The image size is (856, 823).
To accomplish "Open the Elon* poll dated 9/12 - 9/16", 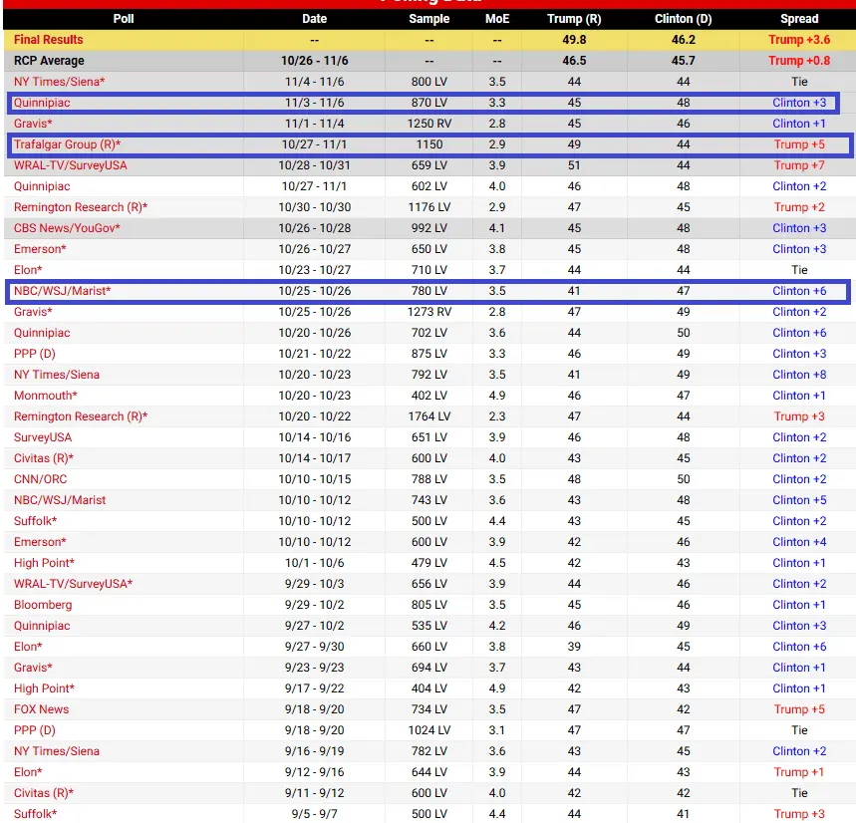I will (x=28, y=772).
